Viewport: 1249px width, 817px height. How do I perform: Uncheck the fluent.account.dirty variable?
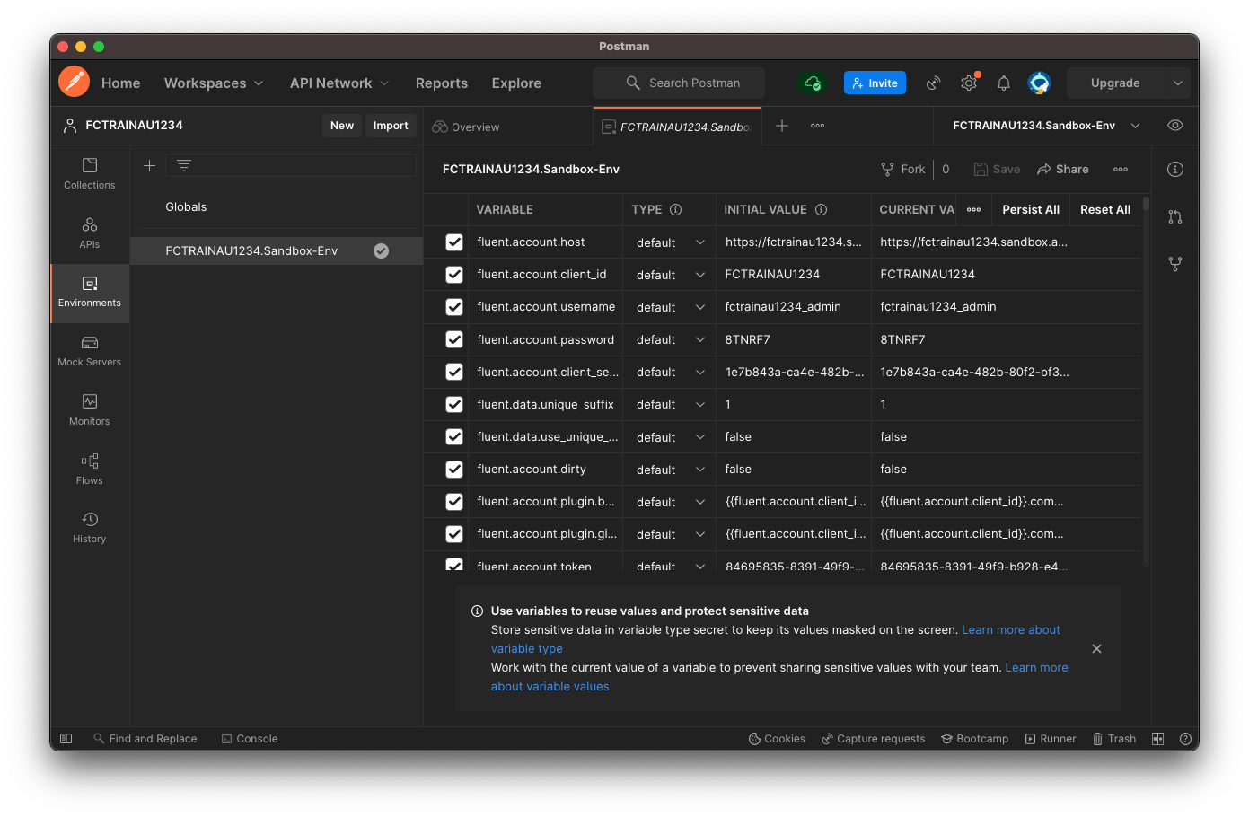pos(454,470)
